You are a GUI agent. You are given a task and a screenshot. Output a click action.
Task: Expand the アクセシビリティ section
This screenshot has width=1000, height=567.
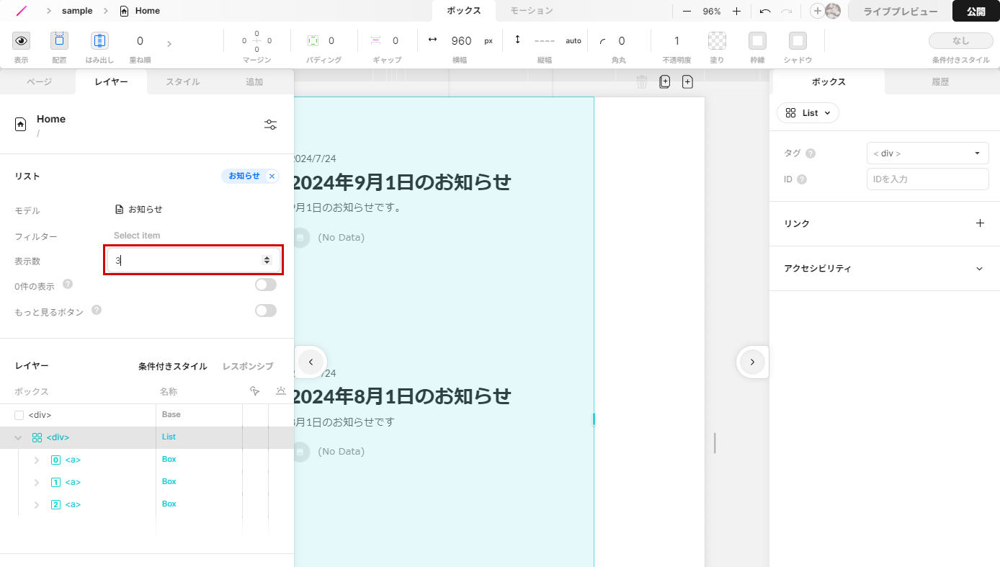[x=979, y=269]
